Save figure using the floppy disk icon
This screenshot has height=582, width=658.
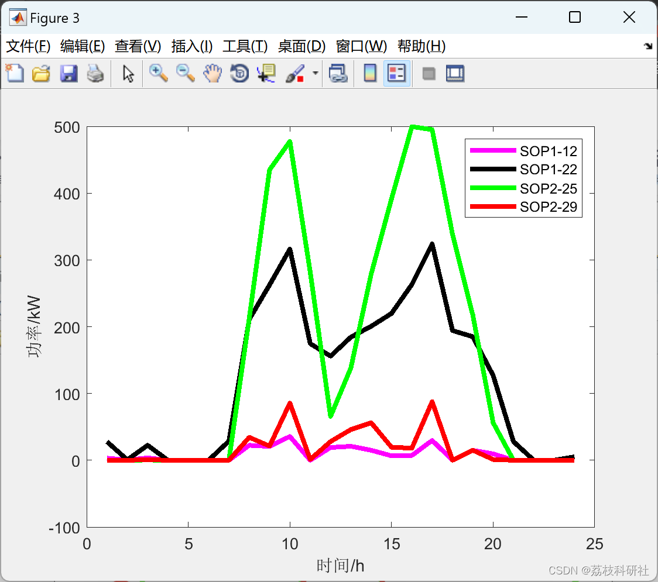(x=69, y=73)
